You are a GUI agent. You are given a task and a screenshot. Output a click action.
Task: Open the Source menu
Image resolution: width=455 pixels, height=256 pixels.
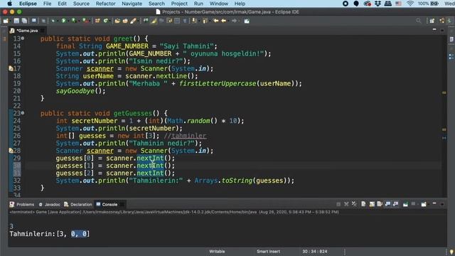coord(81,4)
